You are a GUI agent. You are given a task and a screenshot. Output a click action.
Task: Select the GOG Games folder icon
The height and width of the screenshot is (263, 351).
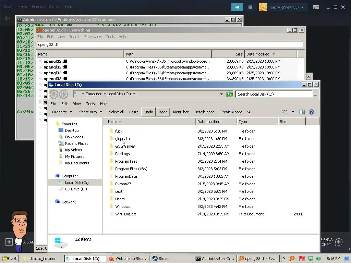(x=111, y=146)
